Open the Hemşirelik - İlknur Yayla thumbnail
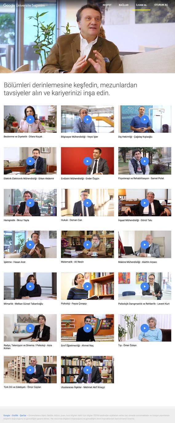Viewport: 175px width, 423px height. point(30,202)
